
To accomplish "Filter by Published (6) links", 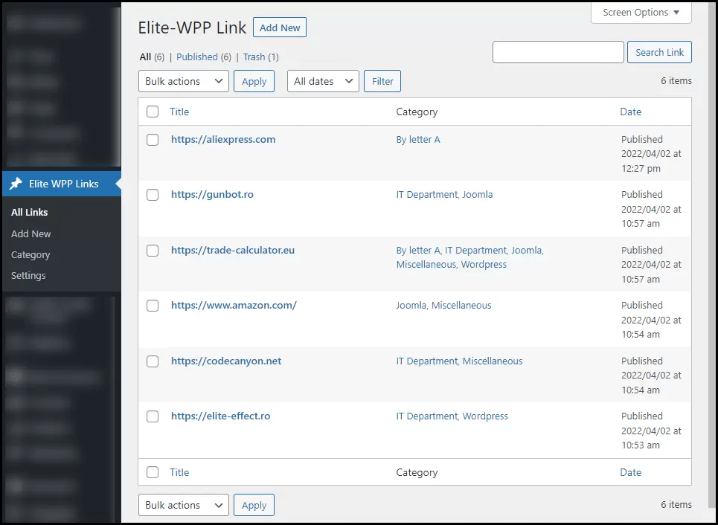I will pyautogui.click(x=204, y=57).
